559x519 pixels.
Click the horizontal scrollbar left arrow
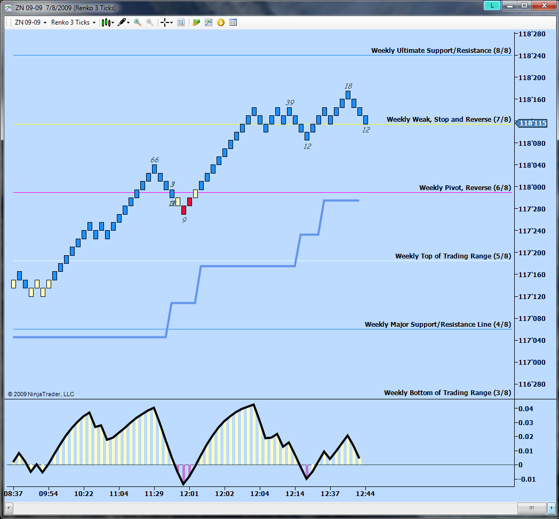9,508
